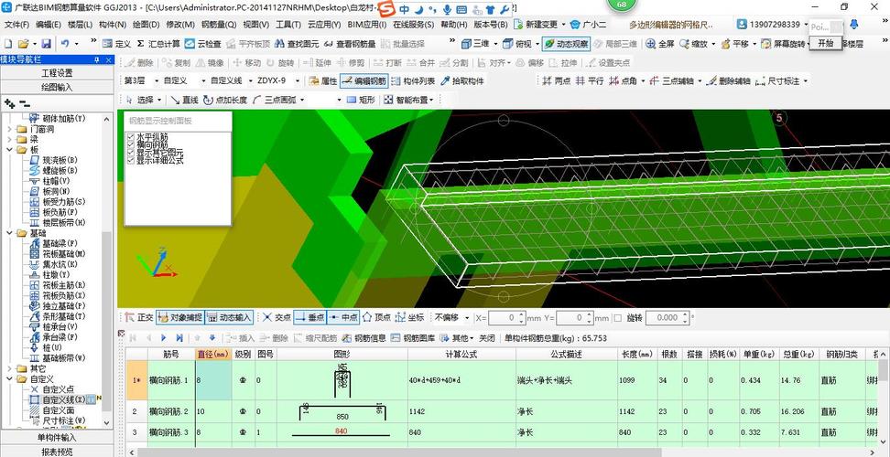
Task: Click 平移 pan tool
Action: 735,44
